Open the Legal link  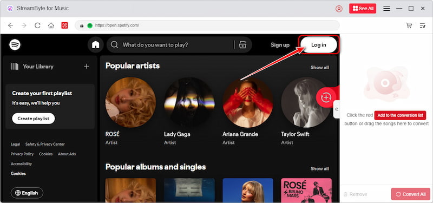(16, 144)
